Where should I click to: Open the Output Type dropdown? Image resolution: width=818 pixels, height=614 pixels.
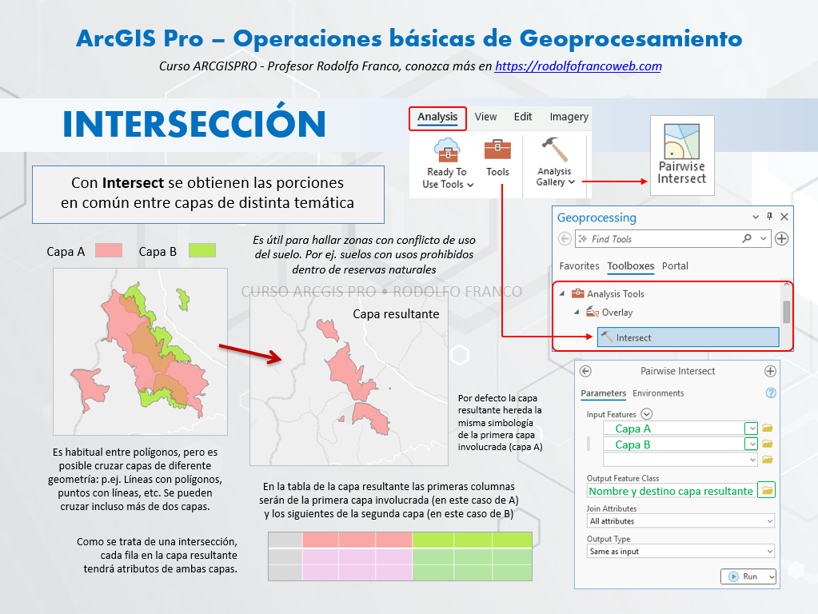click(x=680, y=552)
